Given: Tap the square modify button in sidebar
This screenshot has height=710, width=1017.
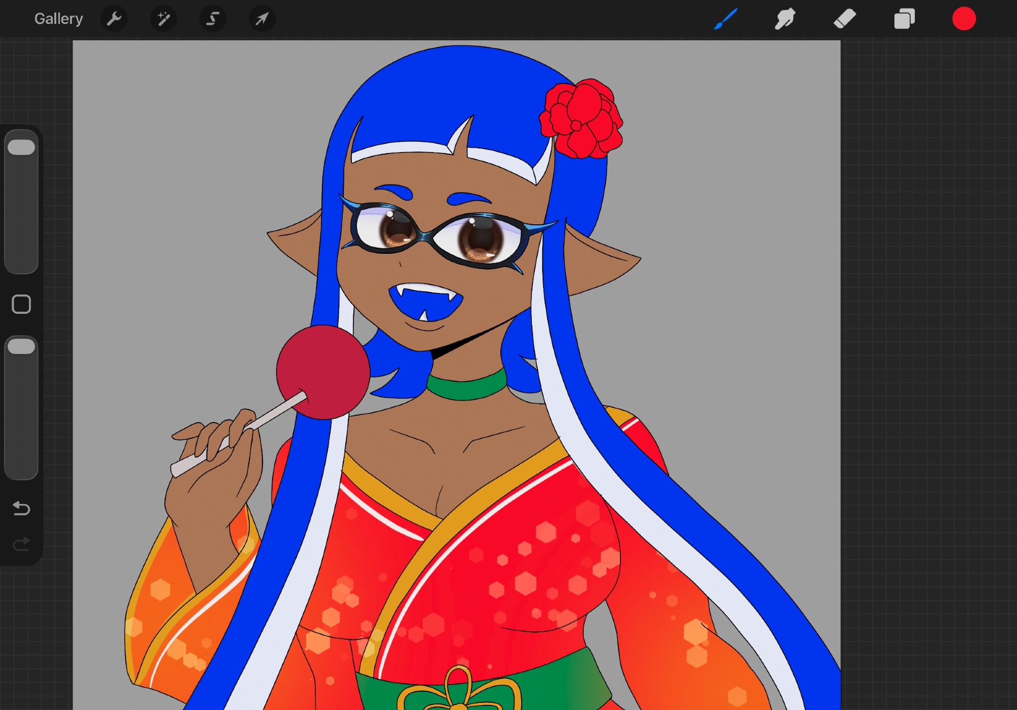Looking at the screenshot, I should 21,304.
